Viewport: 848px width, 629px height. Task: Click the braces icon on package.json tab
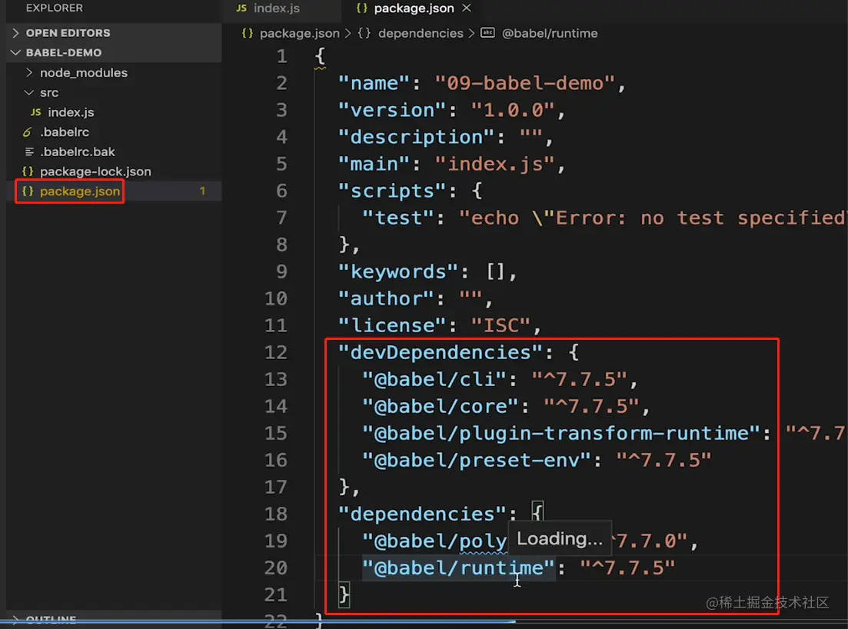pyautogui.click(x=361, y=8)
